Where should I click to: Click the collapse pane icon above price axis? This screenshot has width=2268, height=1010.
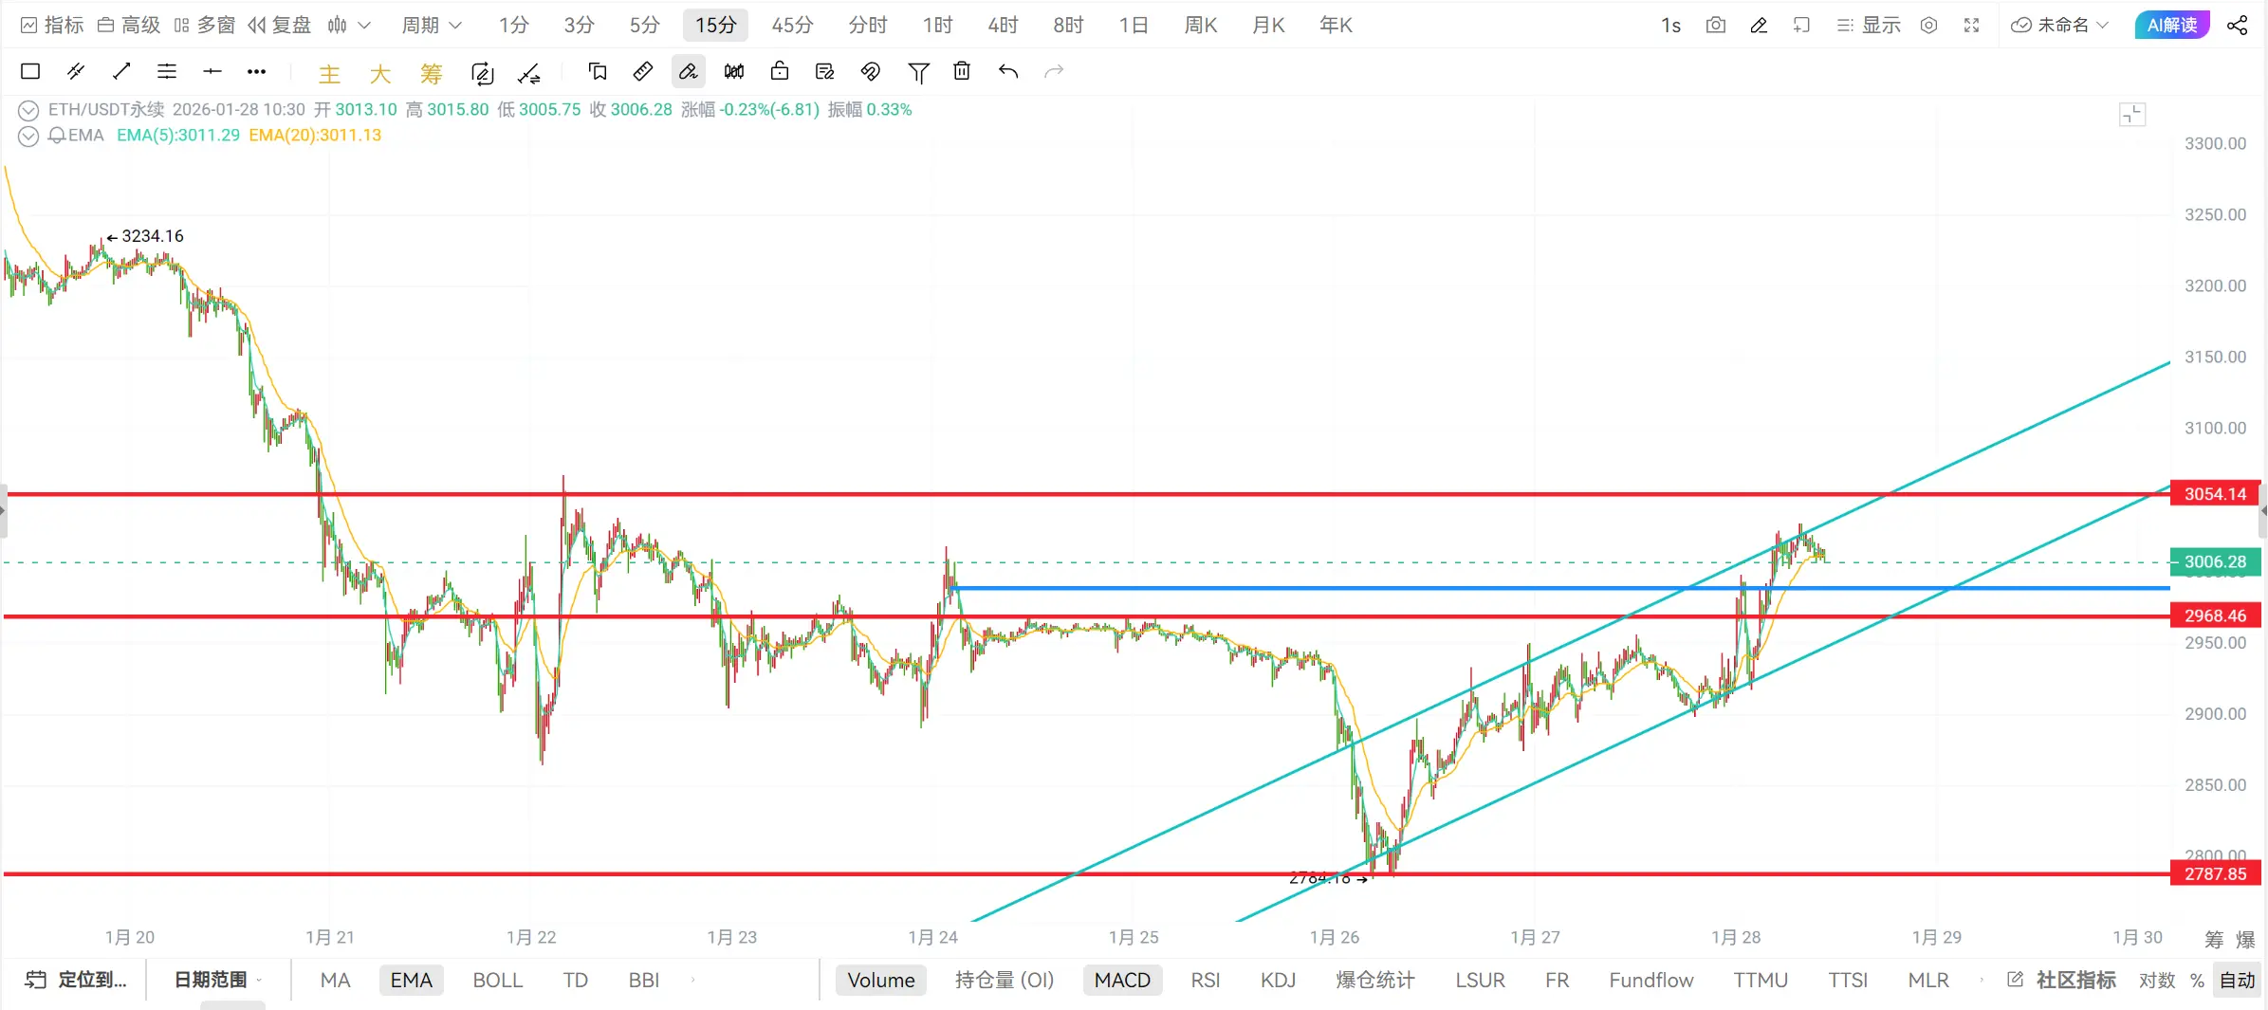tap(2132, 115)
